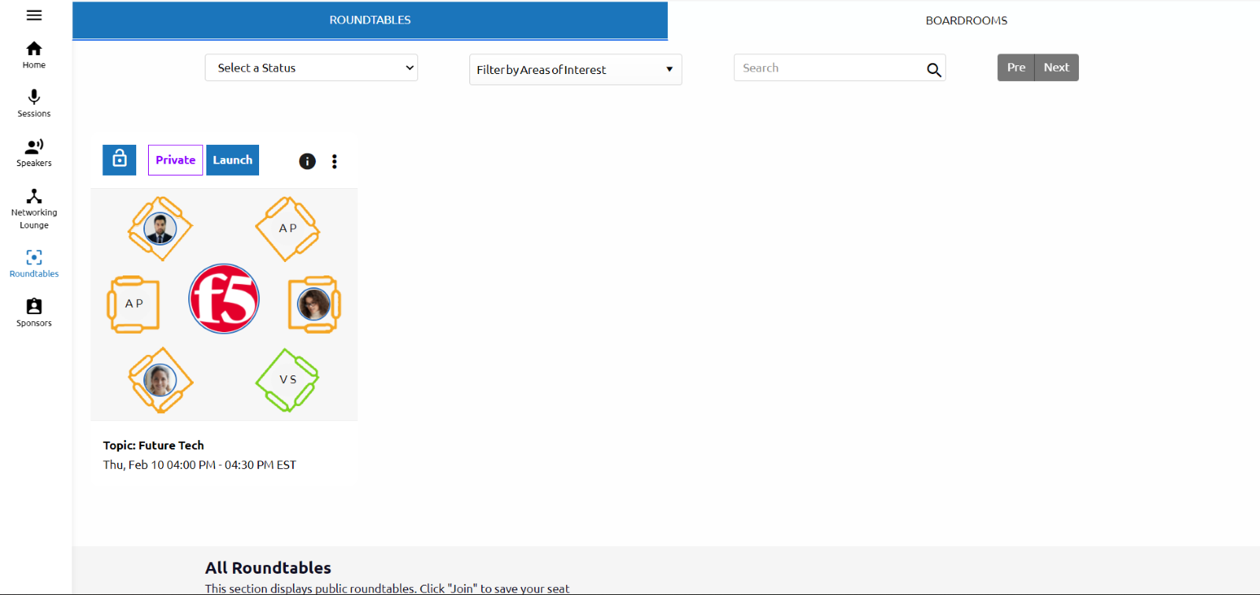Launch the Future Tech roundtable
Viewport: 1260px width, 595px height.
pos(232,160)
